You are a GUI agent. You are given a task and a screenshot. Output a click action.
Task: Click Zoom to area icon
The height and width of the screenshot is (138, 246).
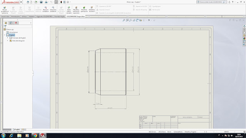pos(127,20)
